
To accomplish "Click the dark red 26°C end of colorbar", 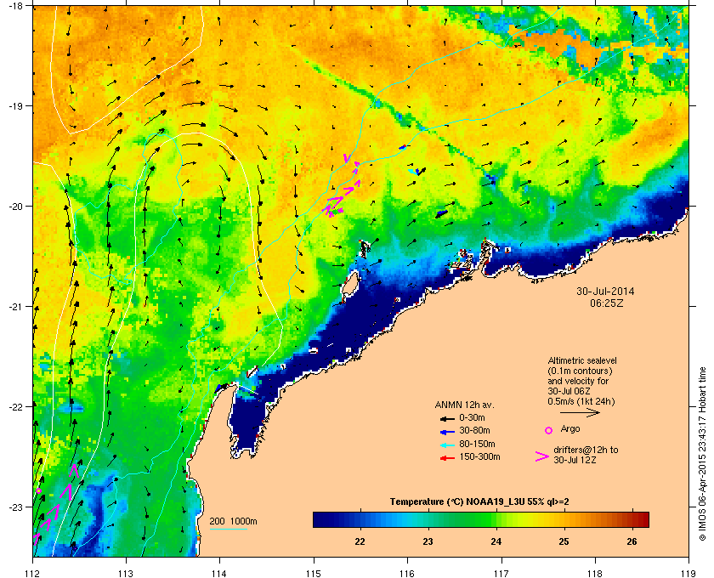I will coord(643,519).
